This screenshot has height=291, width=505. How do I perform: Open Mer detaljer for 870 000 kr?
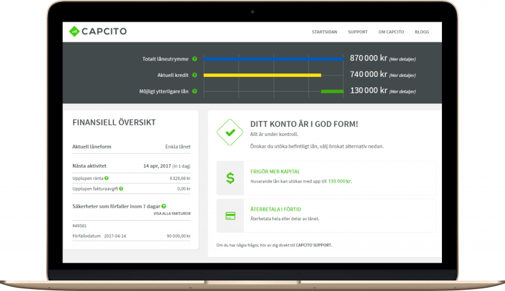(x=402, y=59)
